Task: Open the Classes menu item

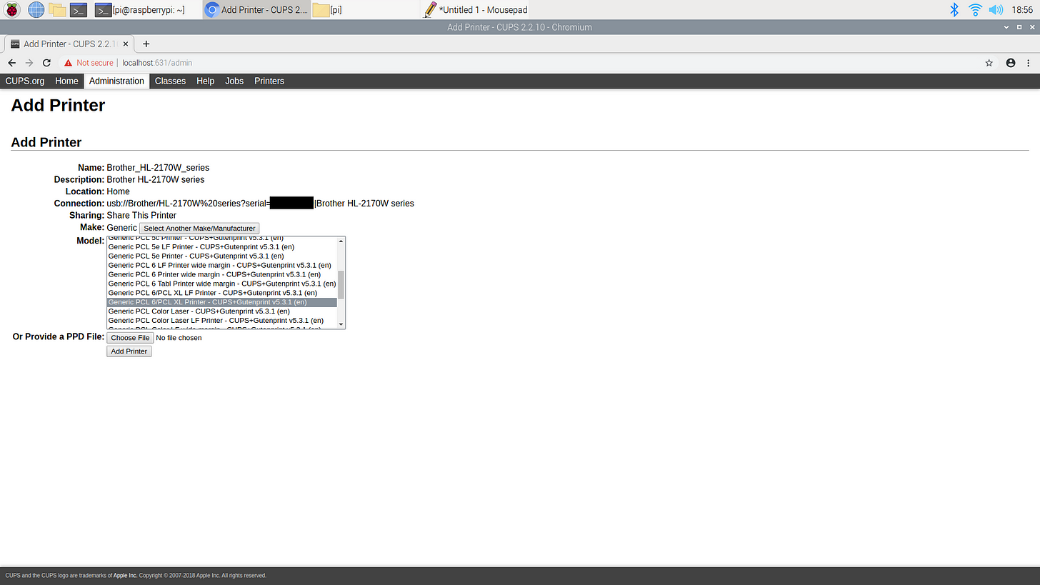Action: (170, 81)
